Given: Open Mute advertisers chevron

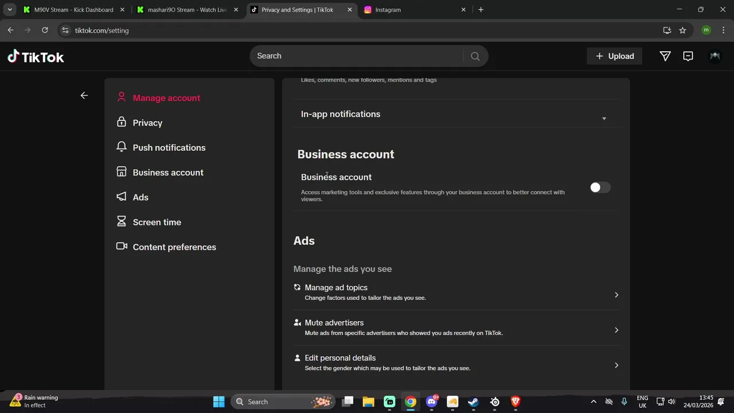Looking at the screenshot, I should click(616, 330).
